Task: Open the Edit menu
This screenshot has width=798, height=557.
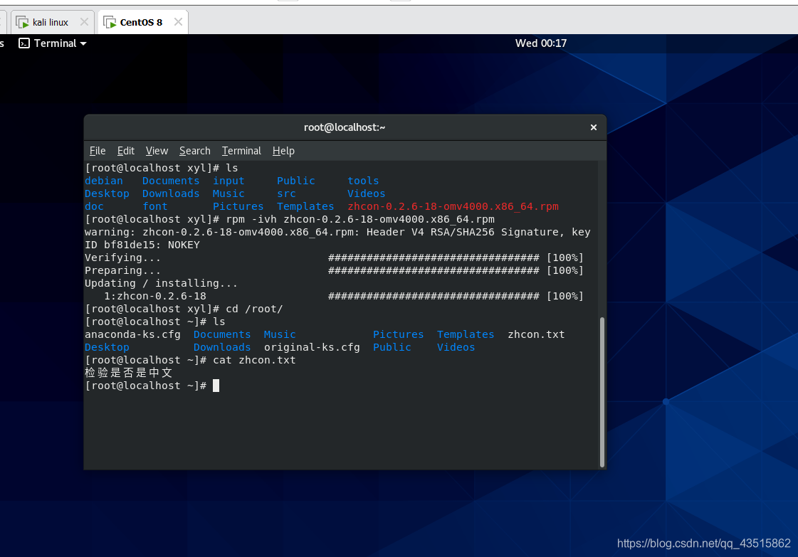Action: click(125, 151)
